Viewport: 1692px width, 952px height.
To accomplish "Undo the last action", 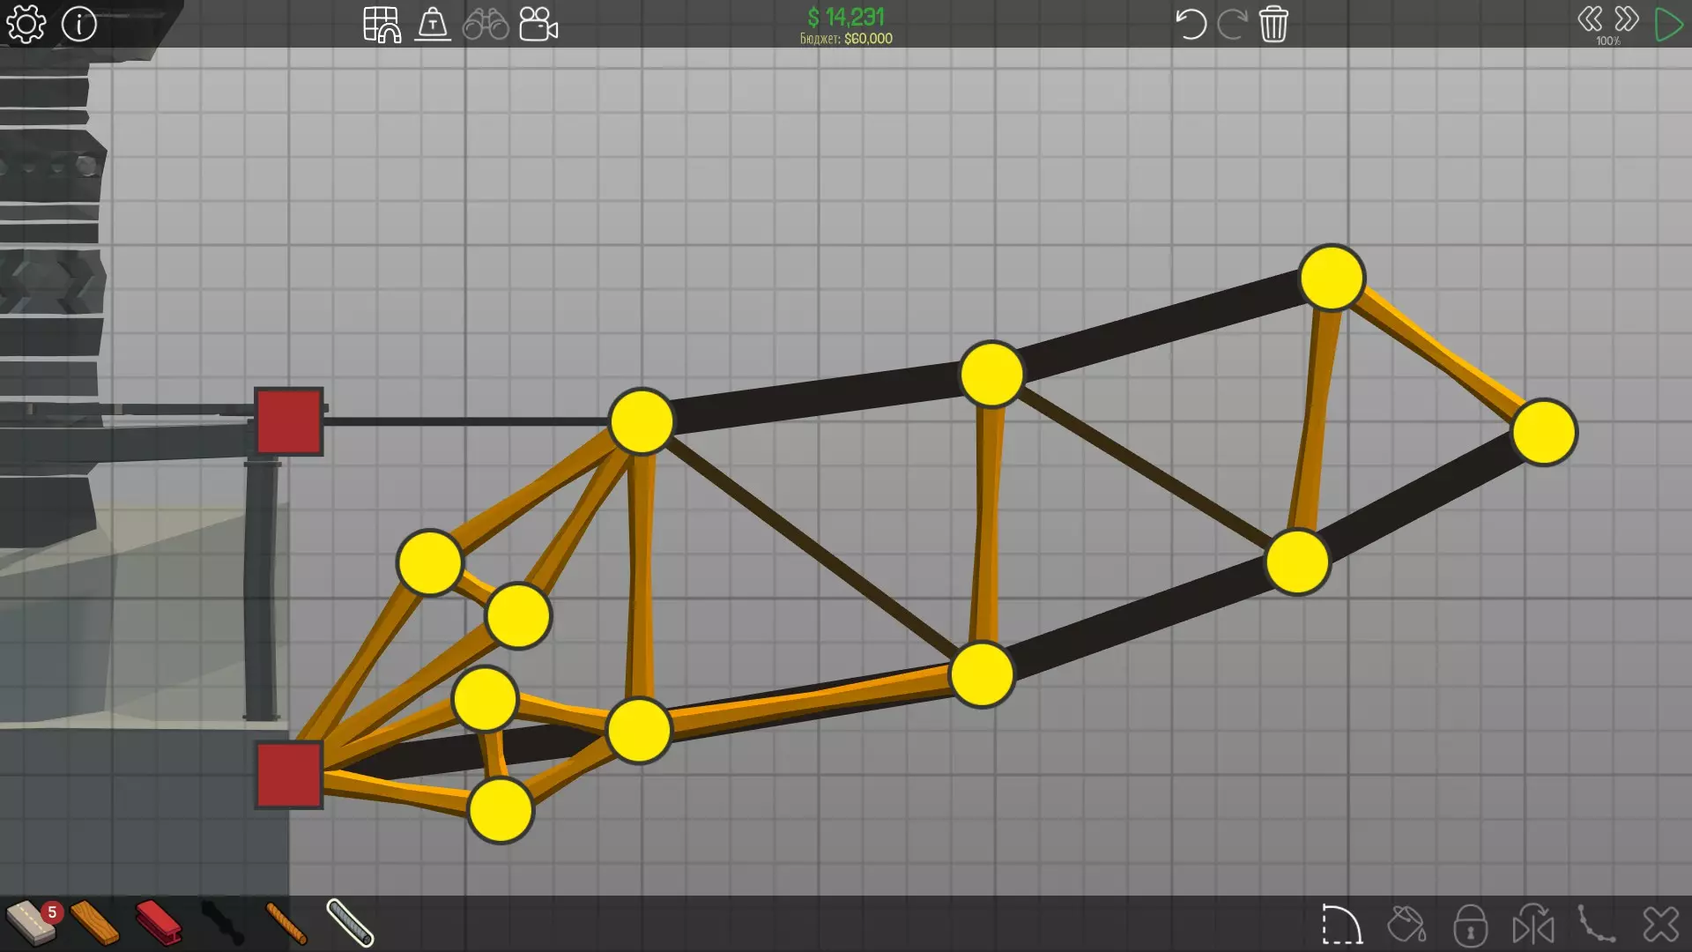I will point(1191,24).
